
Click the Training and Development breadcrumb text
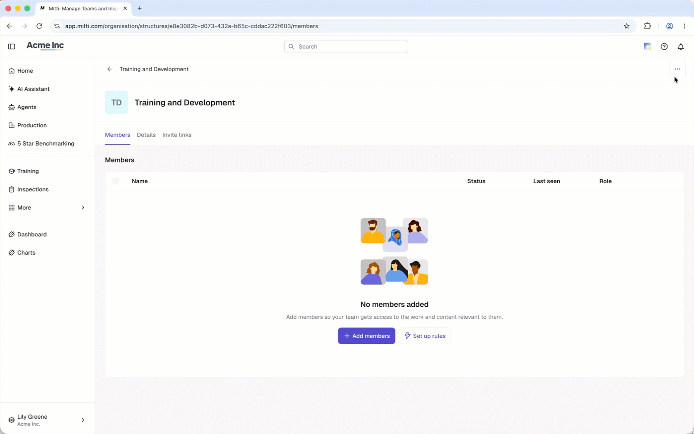click(x=154, y=69)
